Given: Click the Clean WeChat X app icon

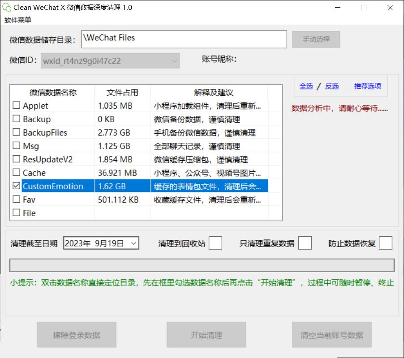Looking at the screenshot, I should pyautogui.click(x=7, y=8).
